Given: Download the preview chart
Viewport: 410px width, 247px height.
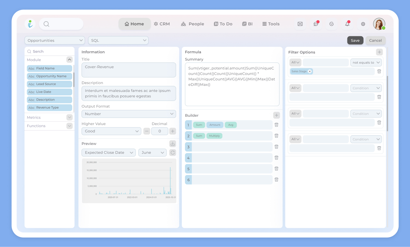Looking at the screenshot, I should (x=172, y=144).
